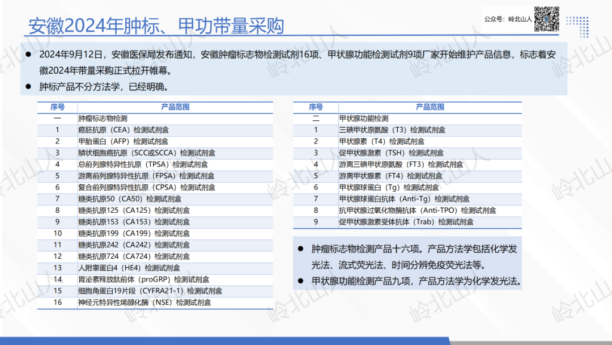The image size is (612, 345).
Task: Select 促甲状腺激素（TSH）检测试剂盒
Action: (x=392, y=153)
